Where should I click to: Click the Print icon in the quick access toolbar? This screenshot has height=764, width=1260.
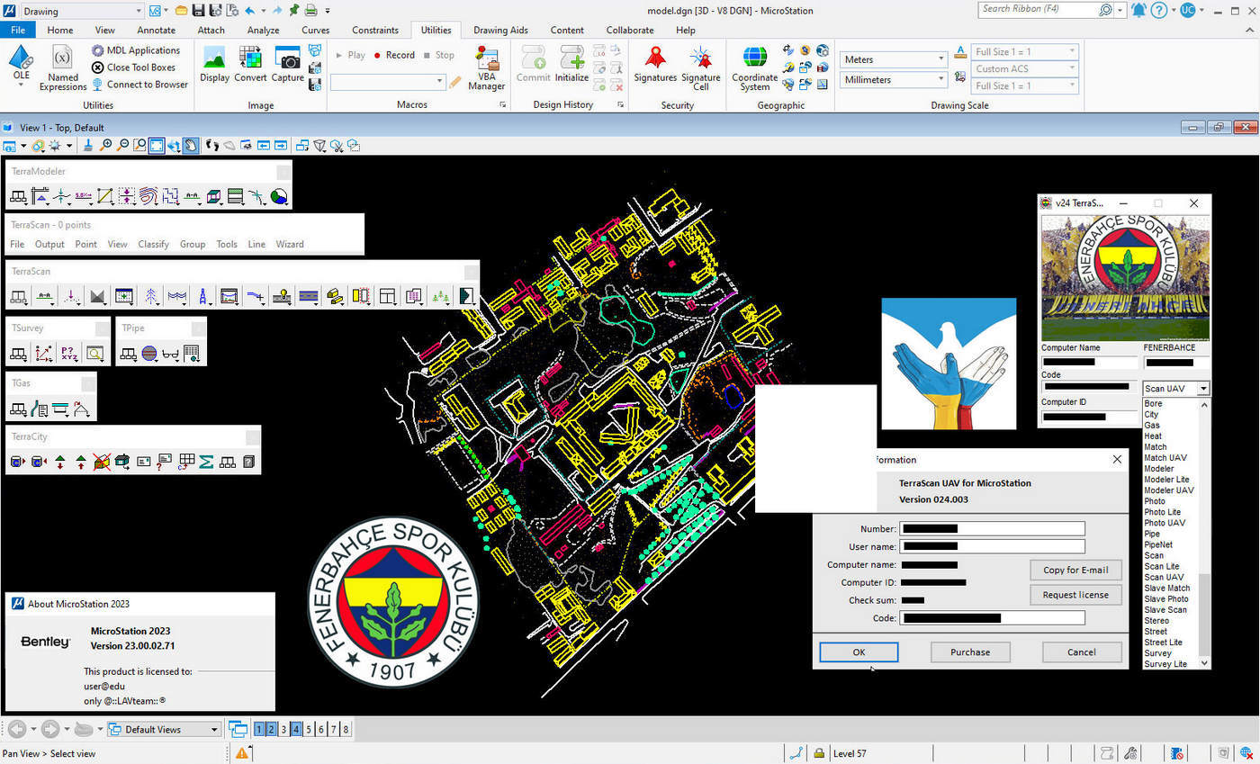310,11
